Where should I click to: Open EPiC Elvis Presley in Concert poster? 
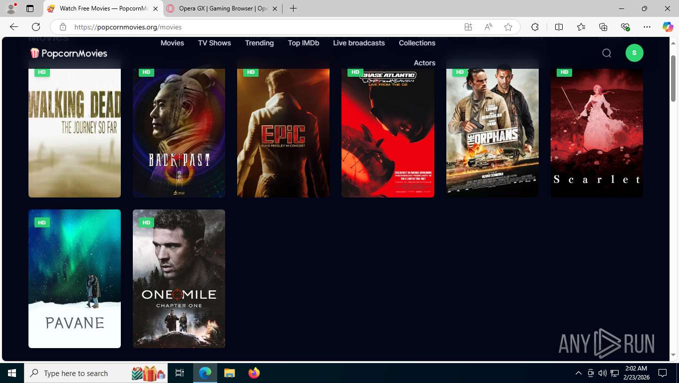(x=283, y=128)
